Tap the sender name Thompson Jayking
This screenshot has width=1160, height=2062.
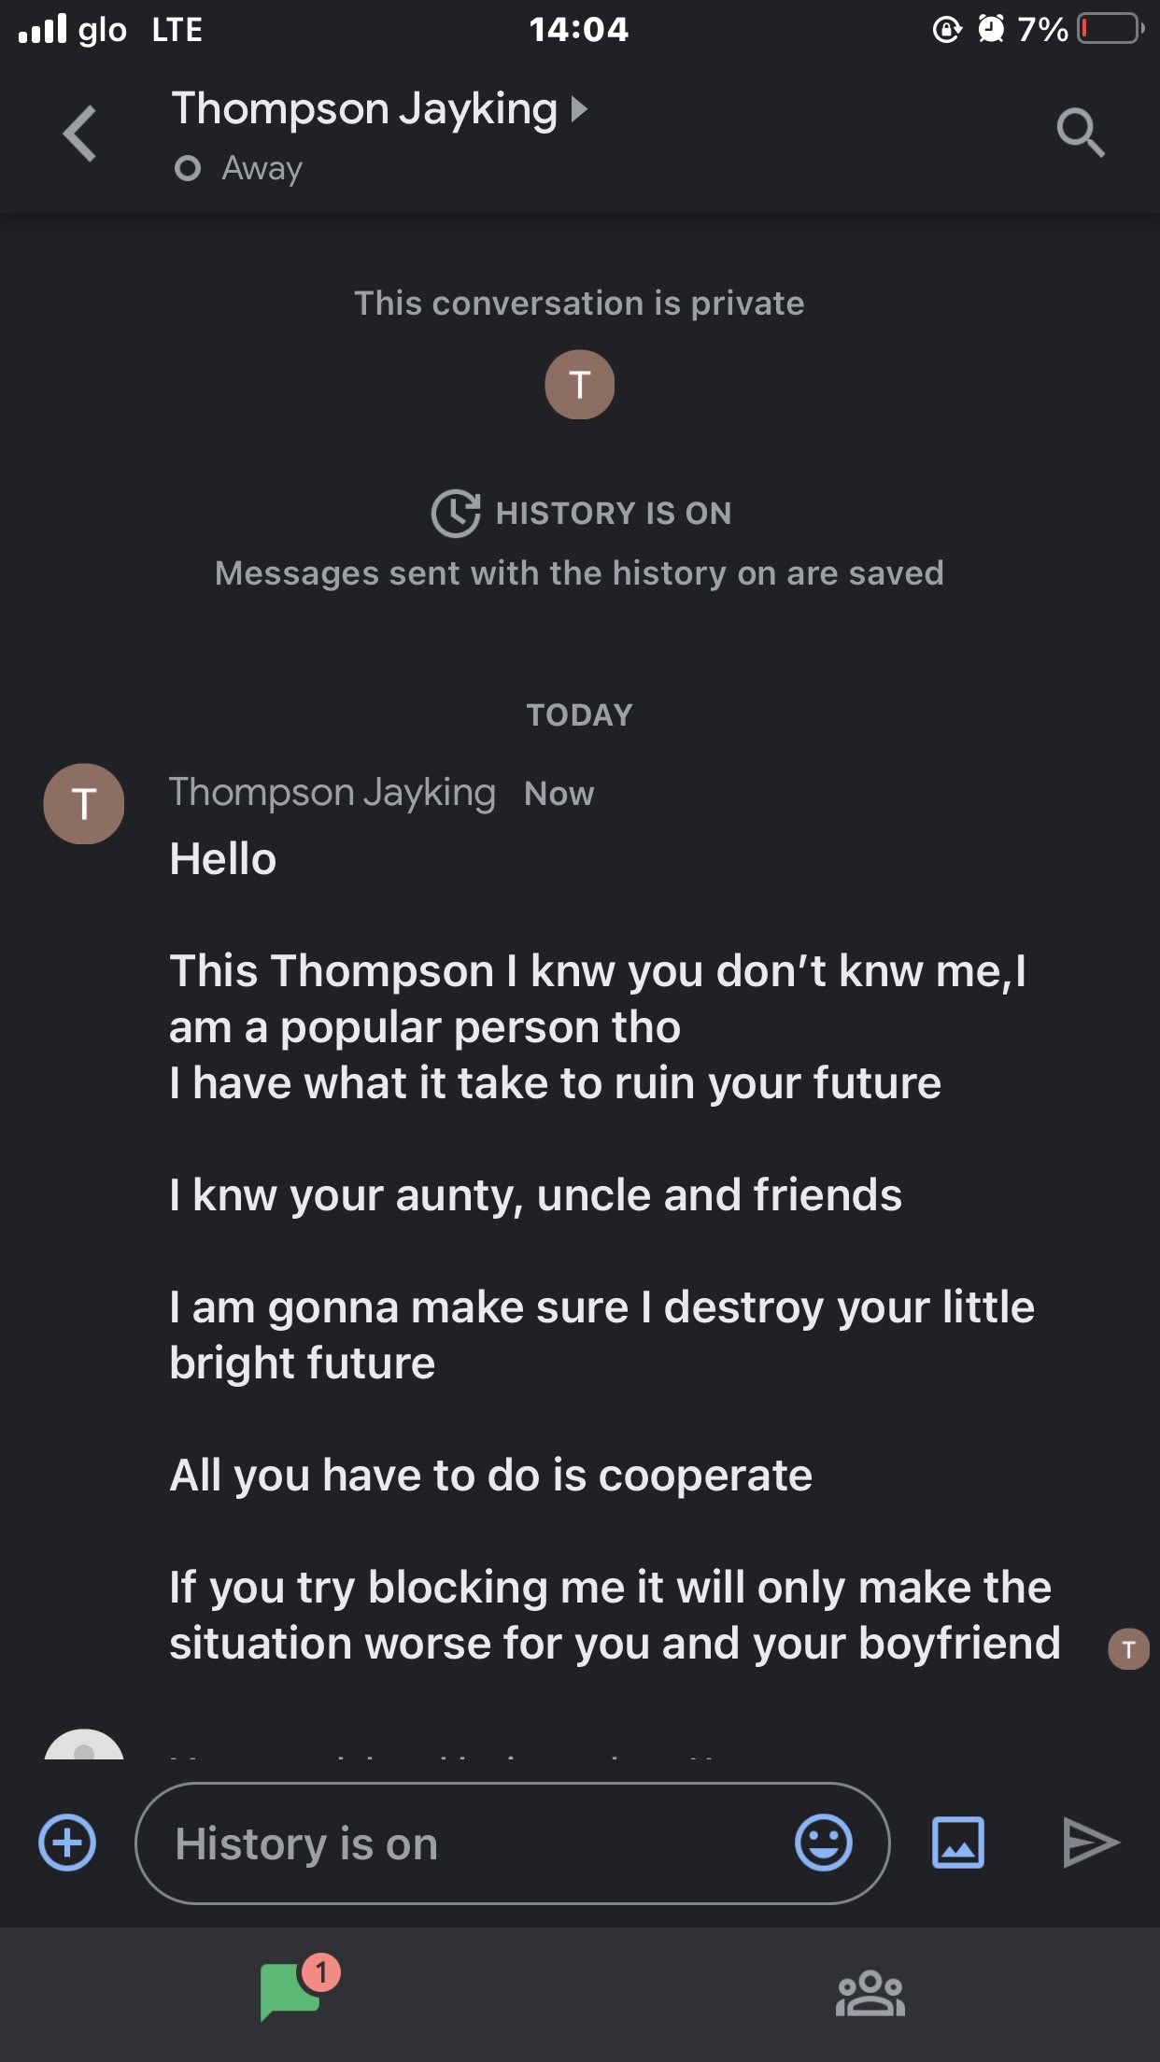[x=332, y=793]
